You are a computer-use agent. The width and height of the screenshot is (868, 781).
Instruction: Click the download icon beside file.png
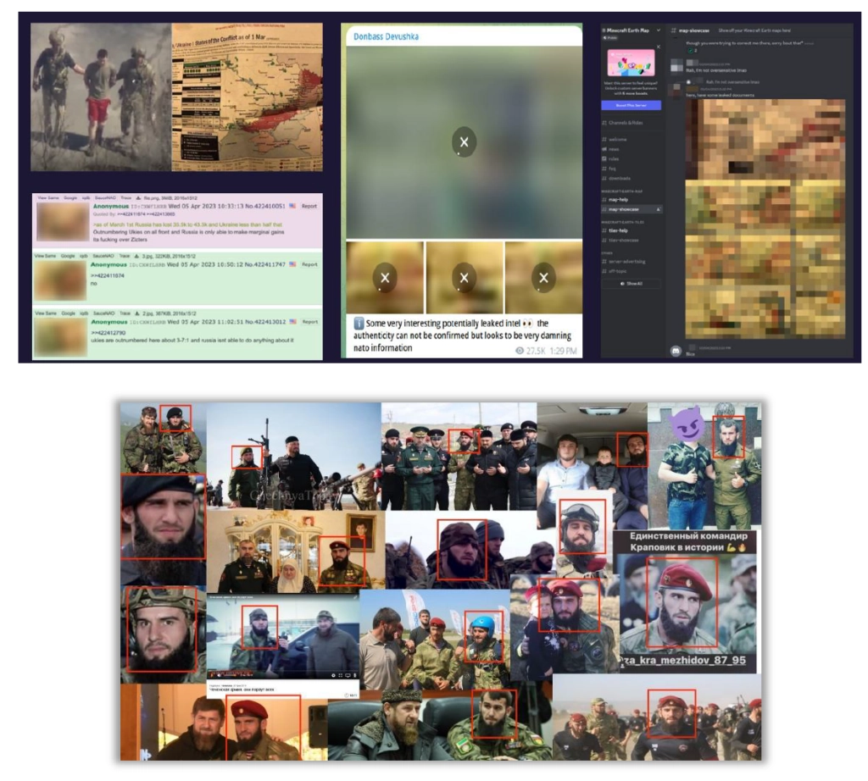click(136, 197)
